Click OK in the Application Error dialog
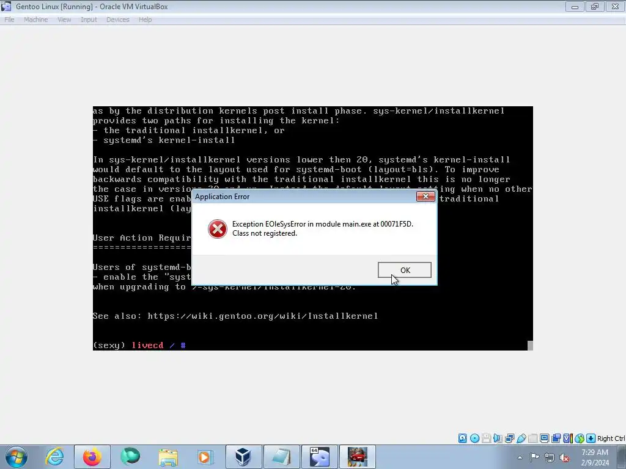Image resolution: width=626 pixels, height=469 pixels. [x=405, y=270]
